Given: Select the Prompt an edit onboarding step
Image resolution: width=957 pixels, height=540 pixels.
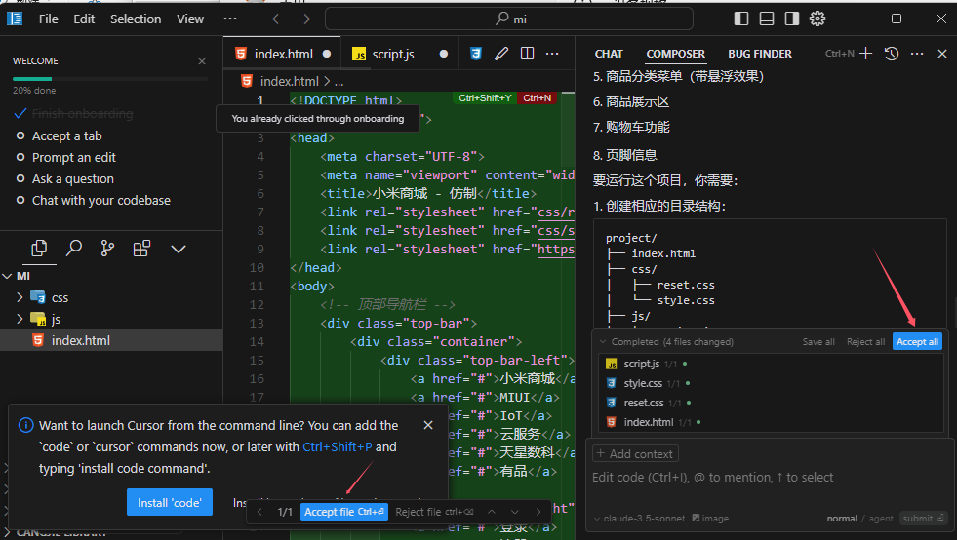Looking at the screenshot, I should (x=74, y=158).
